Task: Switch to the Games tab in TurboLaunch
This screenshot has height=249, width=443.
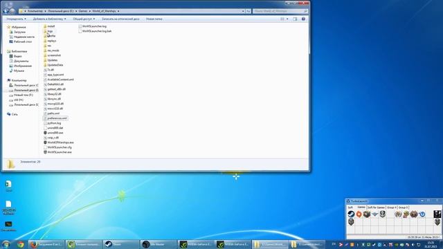Action: point(361,207)
